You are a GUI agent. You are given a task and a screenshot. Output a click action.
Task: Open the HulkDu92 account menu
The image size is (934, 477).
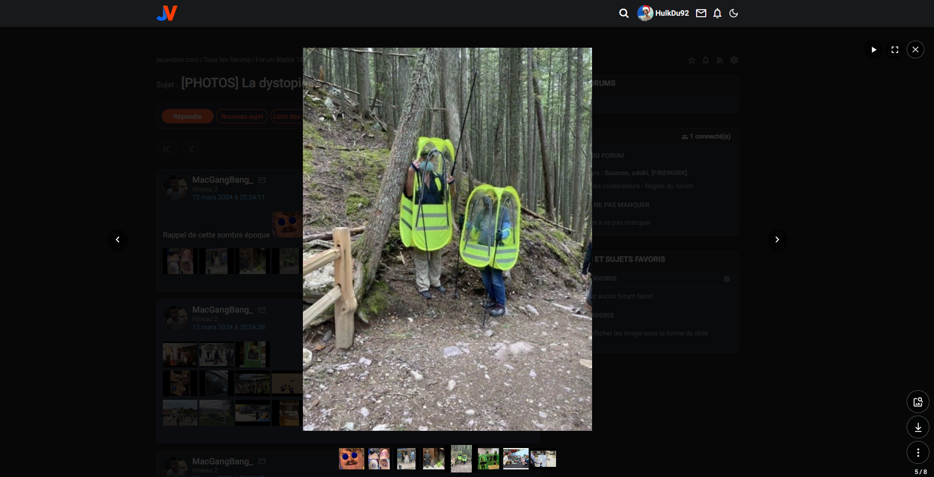coord(663,13)
